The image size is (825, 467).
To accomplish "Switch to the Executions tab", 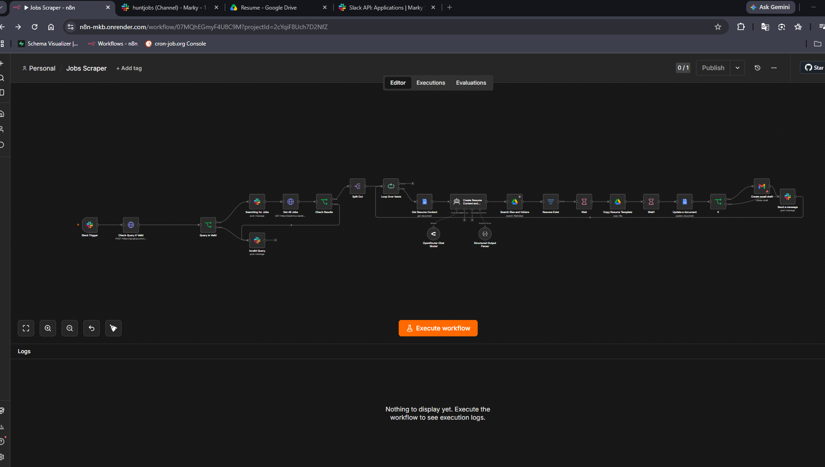I will (430, 83).
